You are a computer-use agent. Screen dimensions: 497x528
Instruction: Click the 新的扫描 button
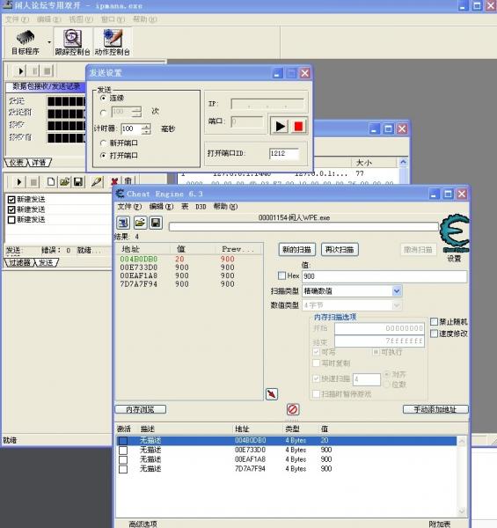click(x=296, y=250)
